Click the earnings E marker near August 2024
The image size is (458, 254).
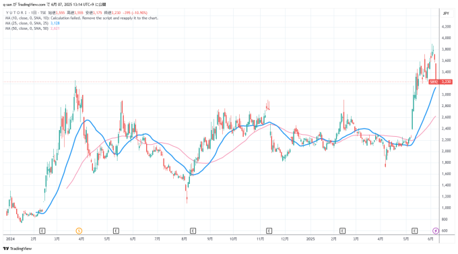pos(193,231)
